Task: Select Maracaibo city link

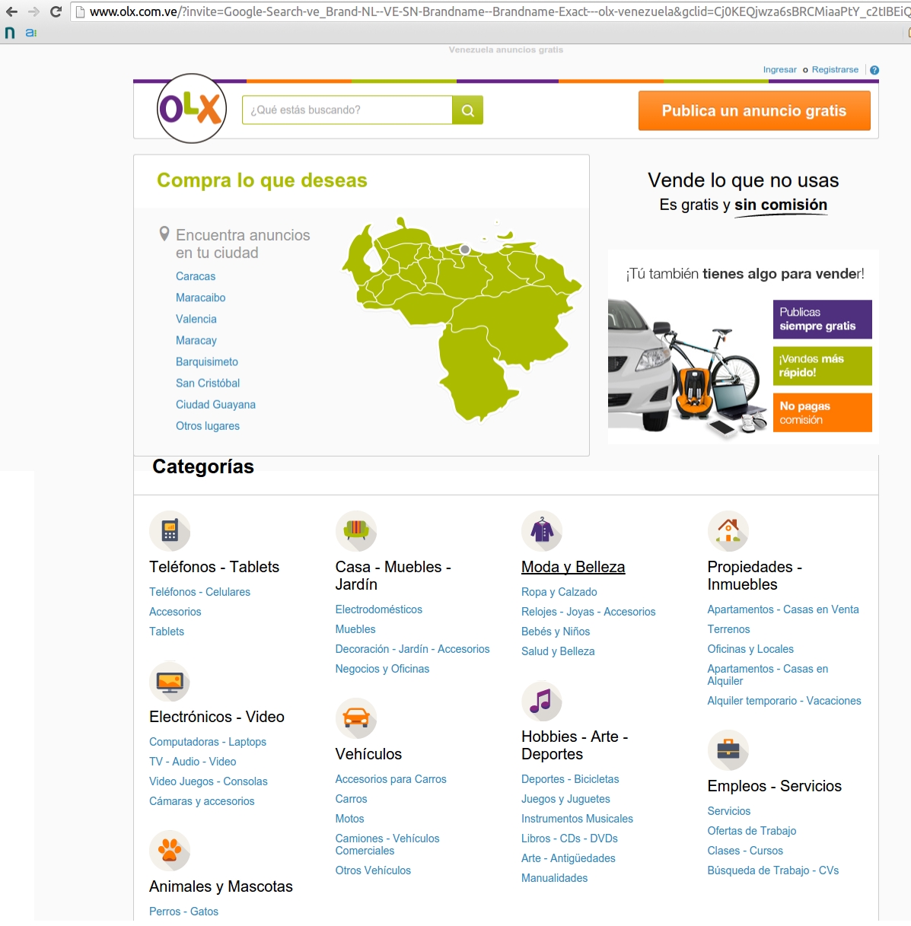Action: click(x=201, y=298)
